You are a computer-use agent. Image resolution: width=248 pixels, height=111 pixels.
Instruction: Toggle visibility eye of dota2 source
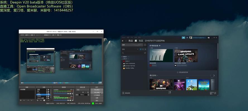47,96
